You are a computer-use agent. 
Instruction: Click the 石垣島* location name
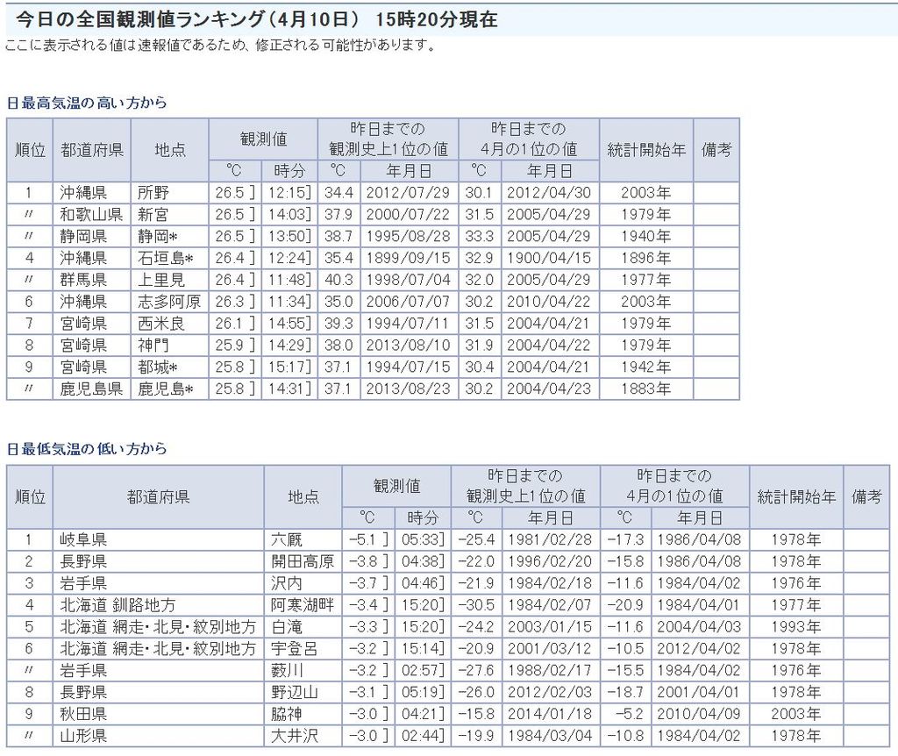[164, 259]
